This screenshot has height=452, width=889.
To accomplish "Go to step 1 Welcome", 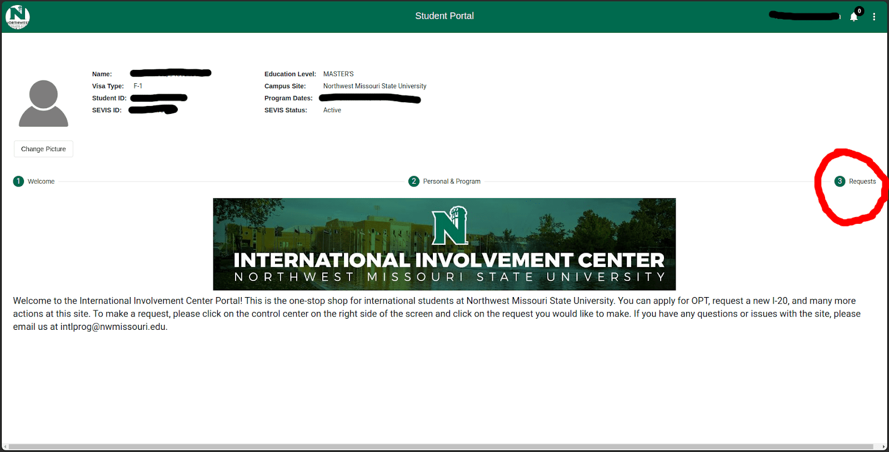I will point(34,182).
